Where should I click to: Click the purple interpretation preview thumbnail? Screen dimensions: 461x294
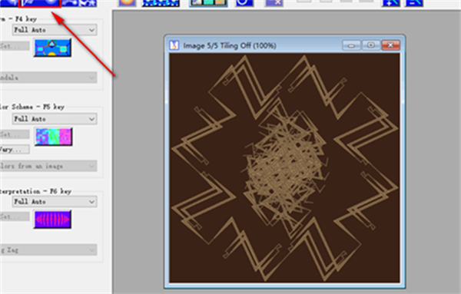tap(52, 219)
